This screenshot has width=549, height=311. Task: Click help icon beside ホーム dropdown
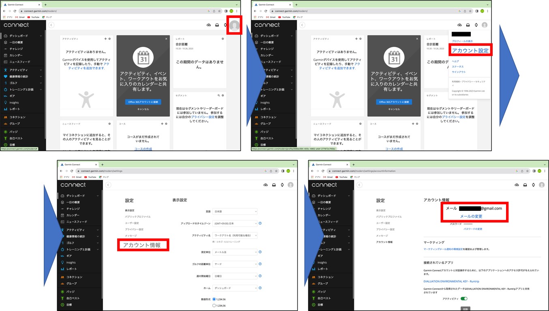click(x=260, y=288)
